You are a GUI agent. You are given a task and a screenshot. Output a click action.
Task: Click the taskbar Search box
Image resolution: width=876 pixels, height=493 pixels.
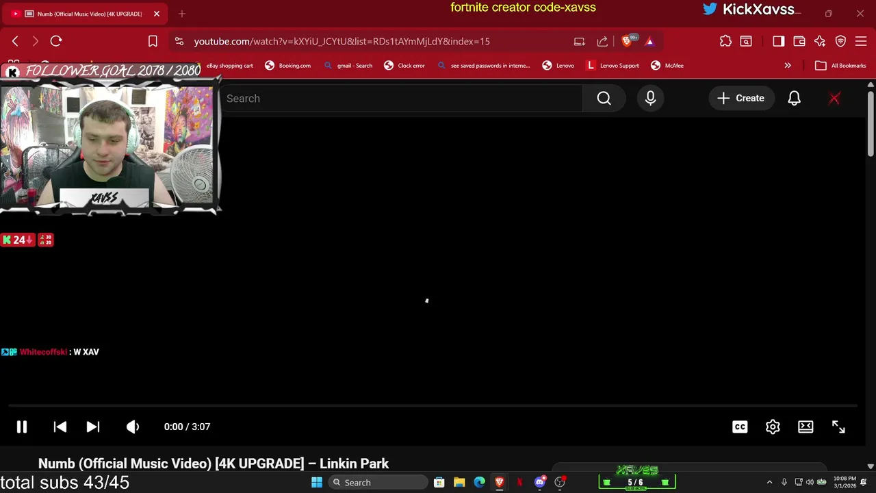pos(377,483)
